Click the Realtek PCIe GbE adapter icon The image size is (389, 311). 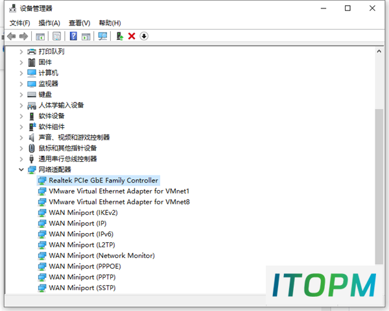click(42, 180)
